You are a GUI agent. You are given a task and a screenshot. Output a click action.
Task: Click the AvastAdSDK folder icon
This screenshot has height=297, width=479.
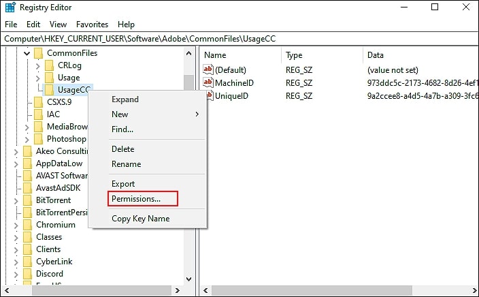pyautogui.click(x=27, y=188)
